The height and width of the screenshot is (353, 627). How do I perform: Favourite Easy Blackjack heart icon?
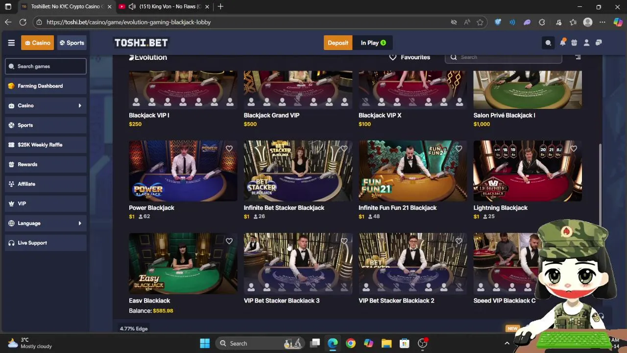(229, 241)
